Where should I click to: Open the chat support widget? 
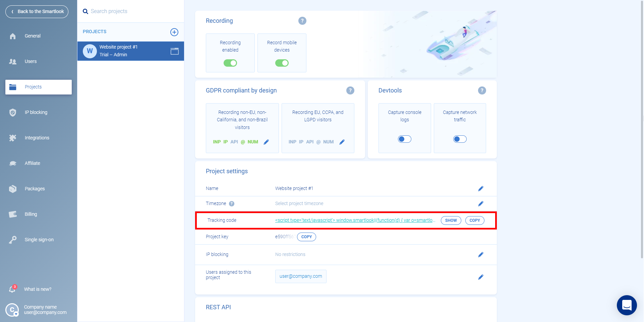pos(627,305)
